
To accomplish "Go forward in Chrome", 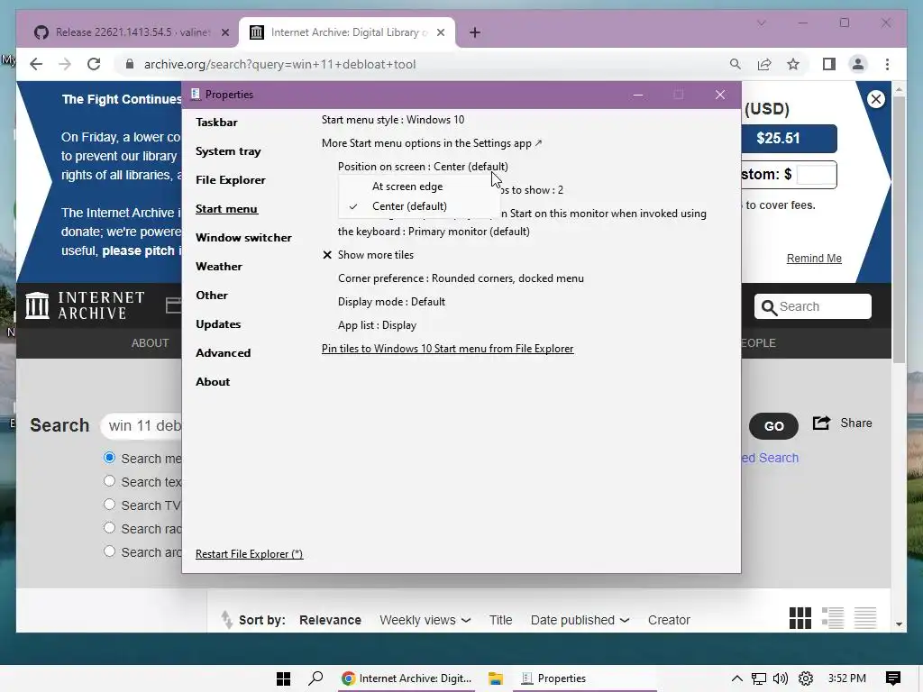I will pyautogui.click(x=65, y=64).
